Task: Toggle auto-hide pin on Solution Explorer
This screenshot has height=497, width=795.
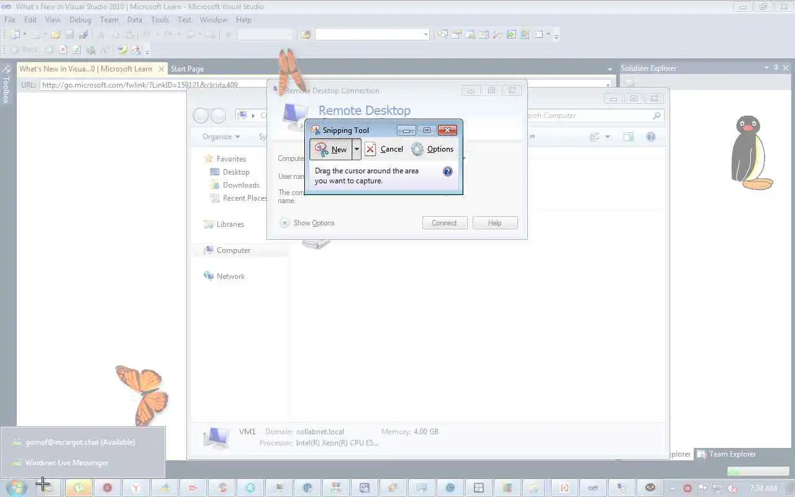Action: tap(776, 68)
